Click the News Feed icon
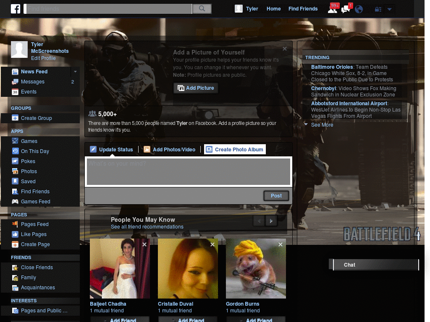 pos(15,72)
